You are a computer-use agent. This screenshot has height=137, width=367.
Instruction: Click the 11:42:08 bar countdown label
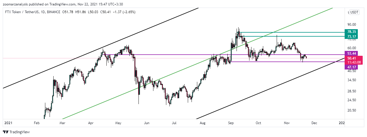coord(354,62)
